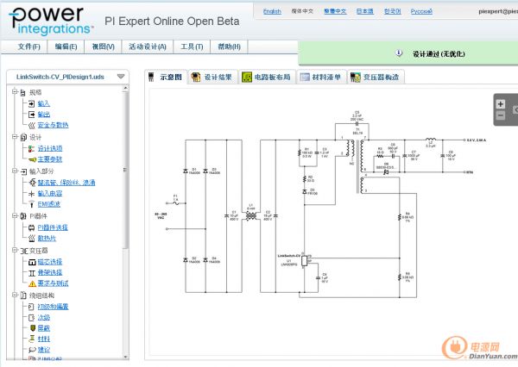Open the 帮助(H) menu
Screen dimensions: 518x367
click(x=229, y=47)
